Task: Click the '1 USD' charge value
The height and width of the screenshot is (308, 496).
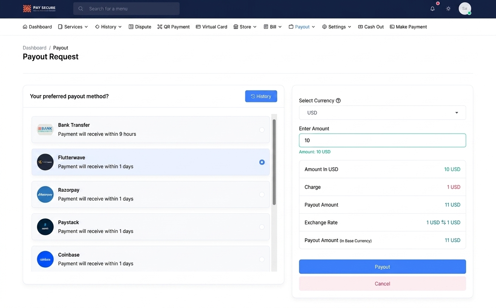Action: [x=453, y=187]
